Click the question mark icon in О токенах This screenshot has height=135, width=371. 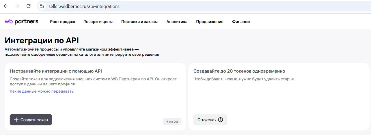(x=221, y=120)
